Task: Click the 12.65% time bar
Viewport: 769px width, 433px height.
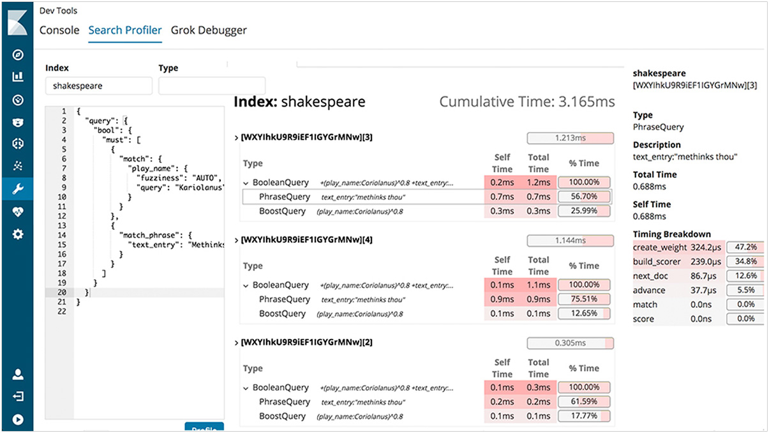Action: (584, 314)
